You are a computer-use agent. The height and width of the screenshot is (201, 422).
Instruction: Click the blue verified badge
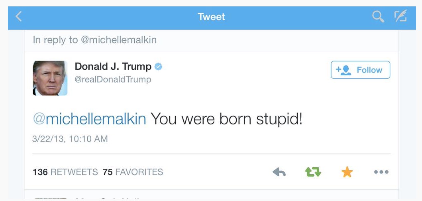pyautogui.click(x=158, y=67)
